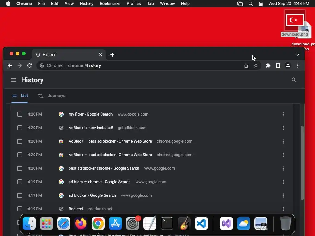
Task: Open GarageBand guitar icon in Dock
Action: coord(184,223)
